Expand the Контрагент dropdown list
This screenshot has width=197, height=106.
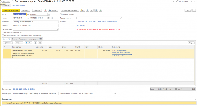click(55, 22)
